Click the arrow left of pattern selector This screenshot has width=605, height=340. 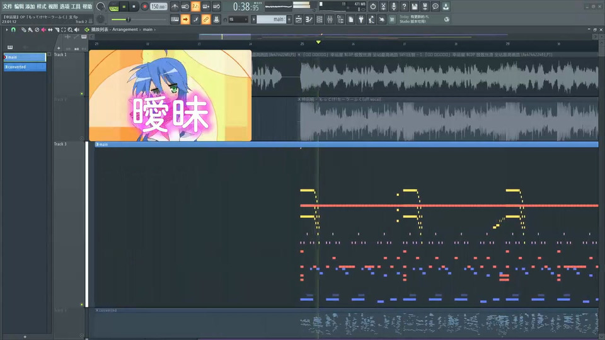pos(254,20)
